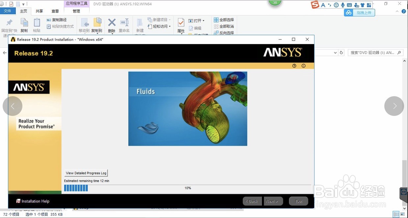The width and height of the screenshot is (408, 218).
Task: Open Installation Help link at the bottom left
Action: pos(33,201)
